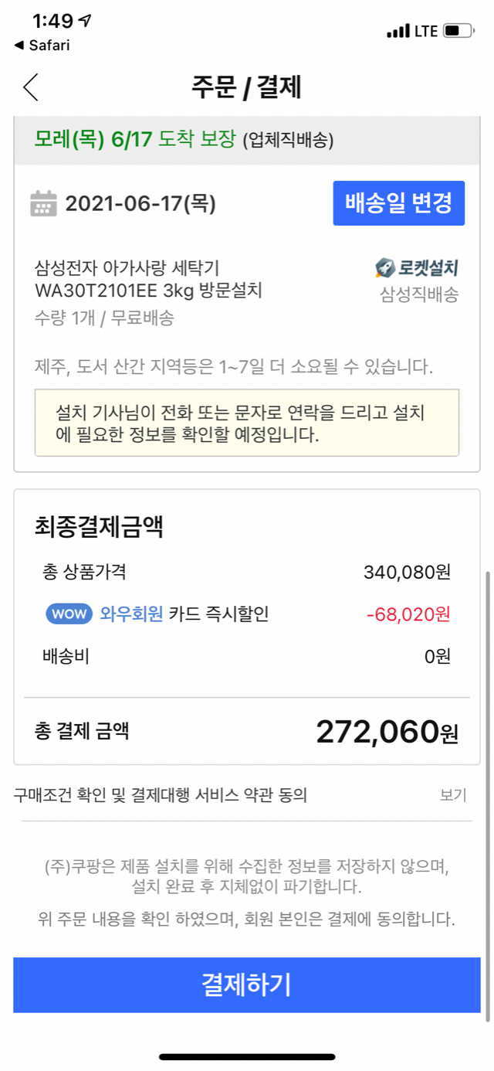Select the delivery date 2021-06-17(목)
Screen dimensions: 494x1071
click(x=140, y=203)
